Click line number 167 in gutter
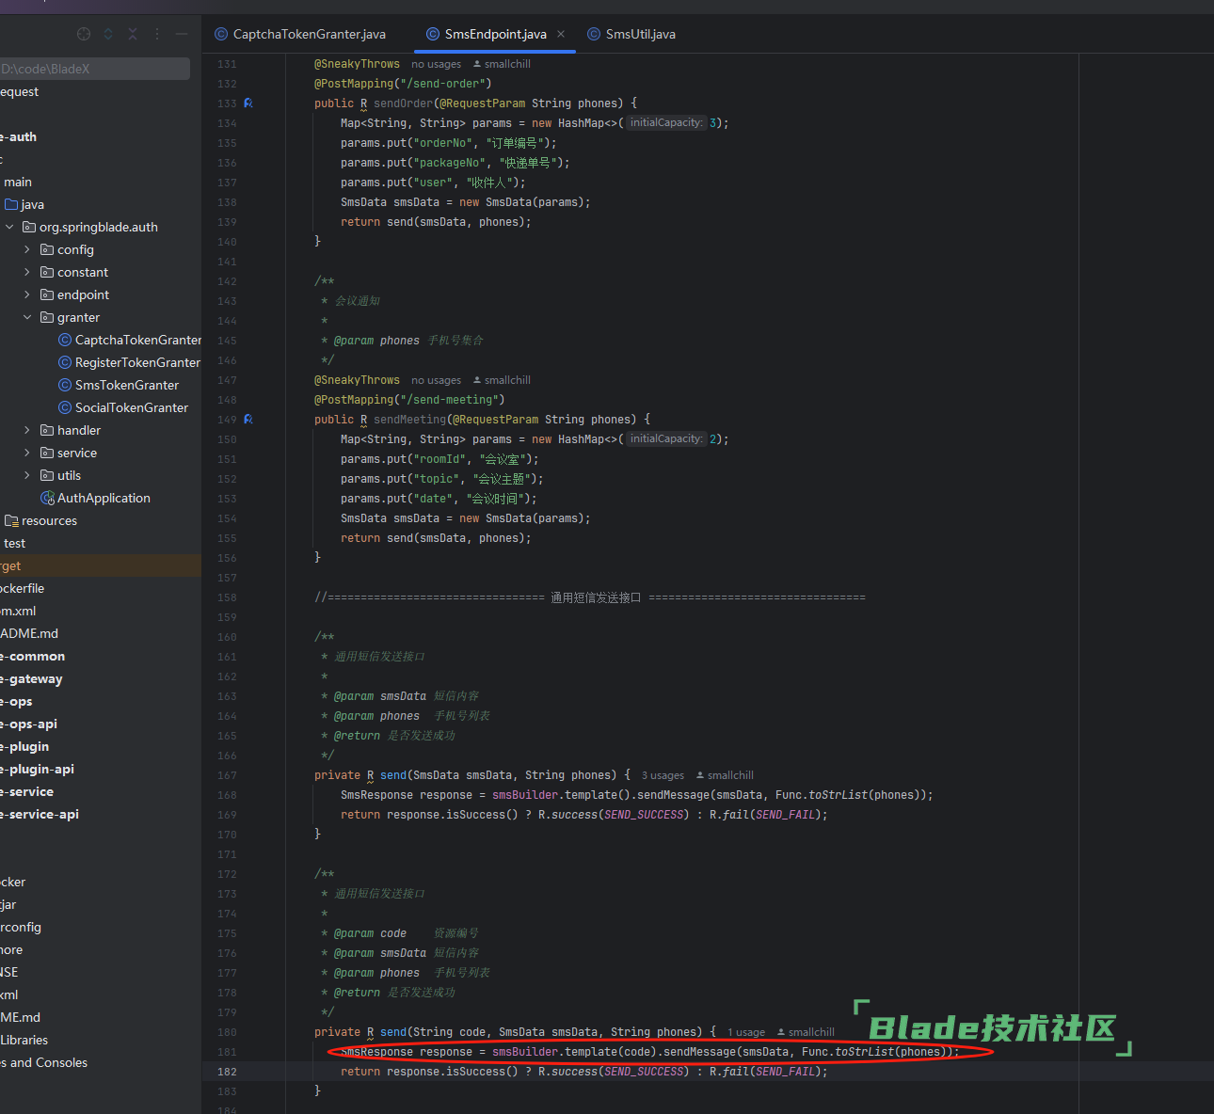The height and width of the screenshot is (1114, 1214). coord(227,775)
